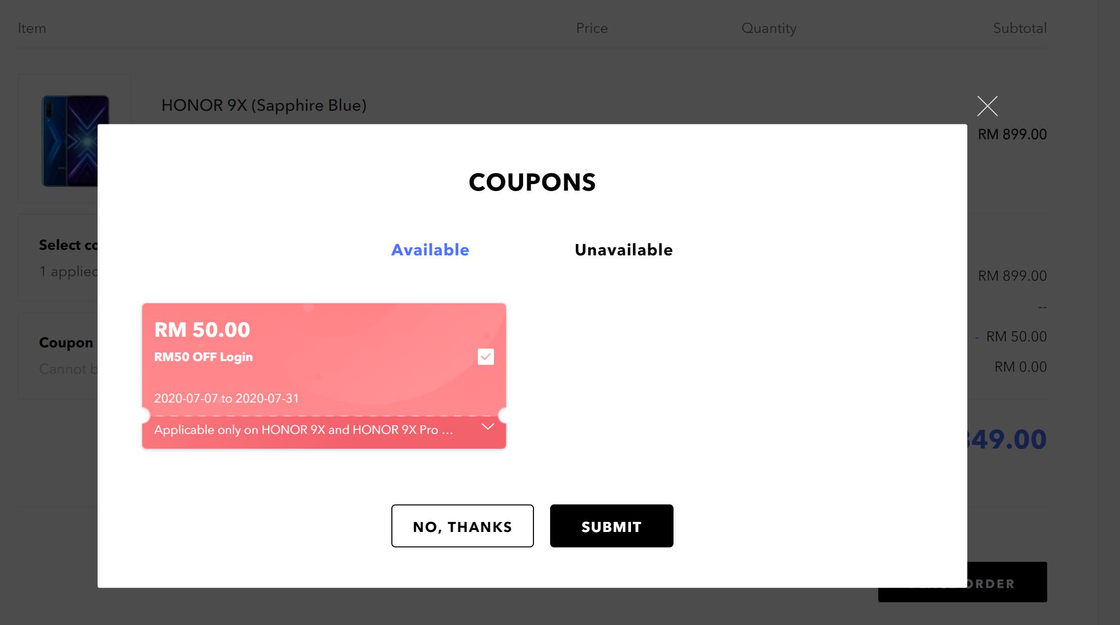The image size is (1120, 625).
Task: Click the coupon validity date range
Action: pyautogui.click(x=226, y=398)
